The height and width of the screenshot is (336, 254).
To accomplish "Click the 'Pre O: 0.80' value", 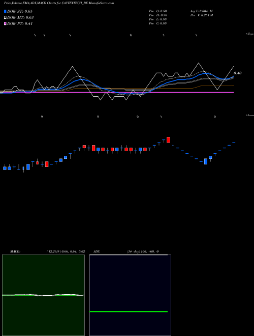I will (x=158, y=11).
